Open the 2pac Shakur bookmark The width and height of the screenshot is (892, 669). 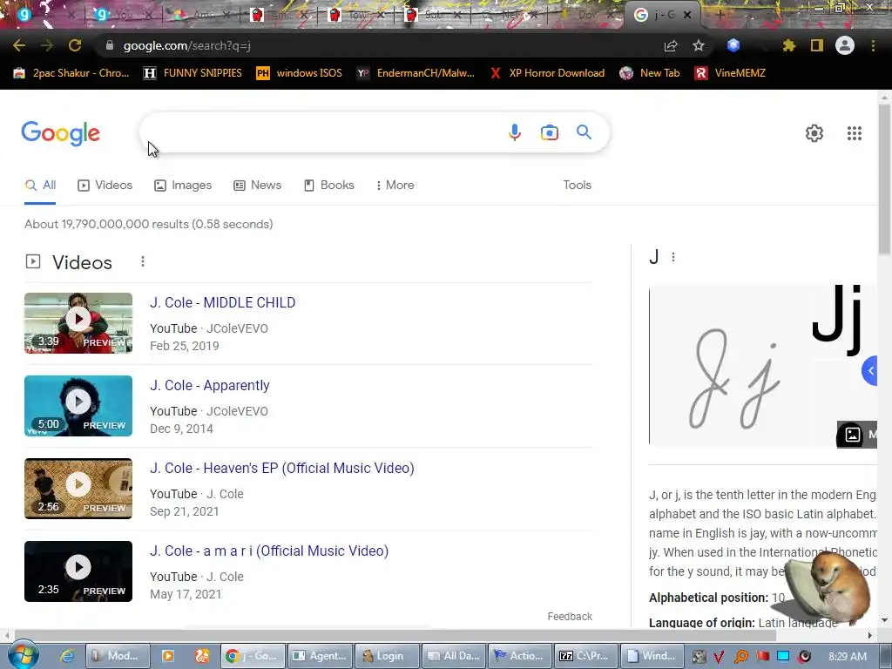click(x=71, y=73)
